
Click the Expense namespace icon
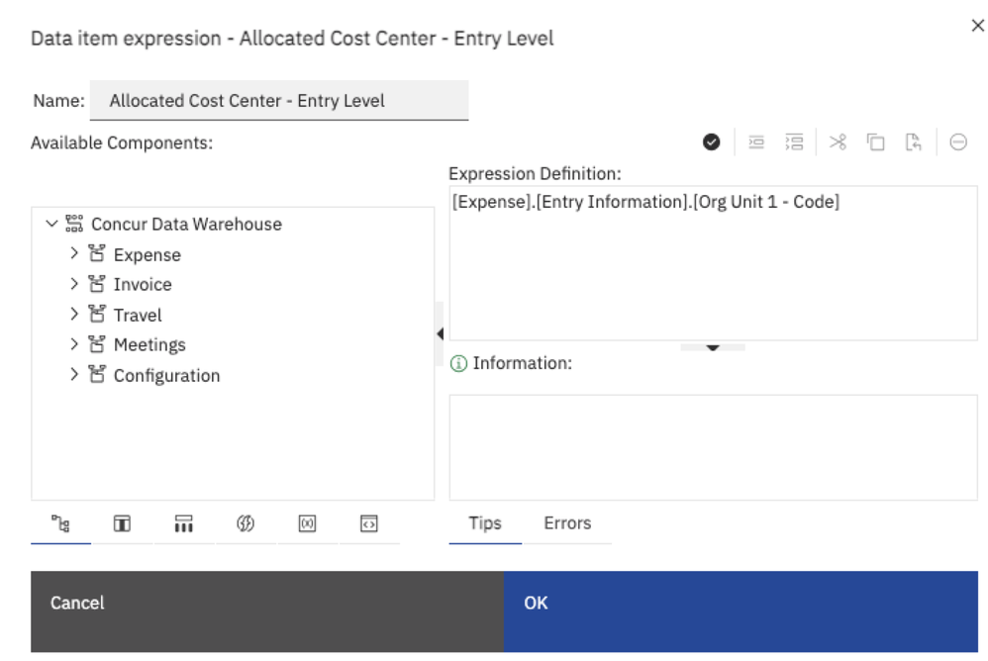pos(96,253)
